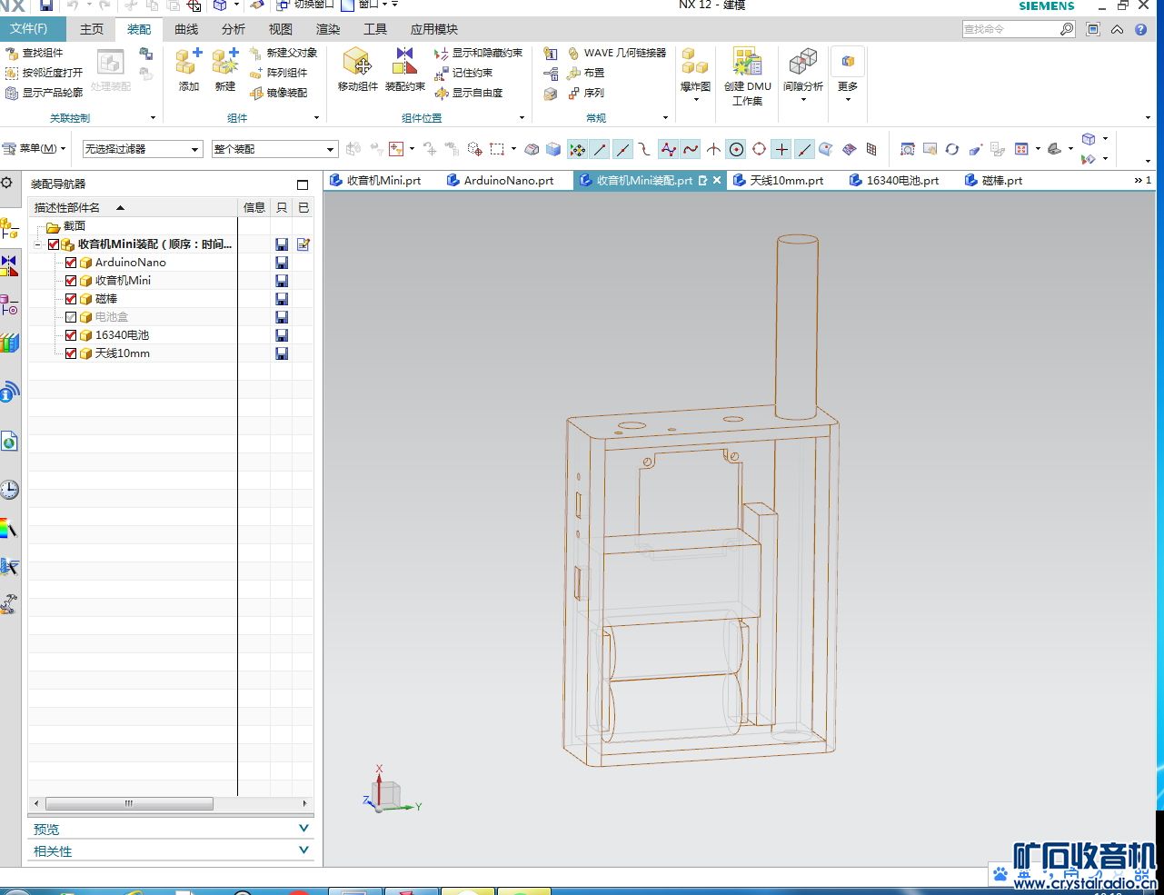Open the Constraint Navigator sidebar icon
The width and height of the screenshot is (1164, 895).
pyautogui.click(x=9, y=266)
